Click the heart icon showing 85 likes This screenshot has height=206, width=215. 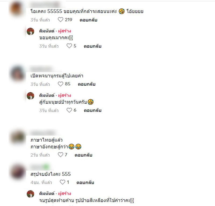60,84
